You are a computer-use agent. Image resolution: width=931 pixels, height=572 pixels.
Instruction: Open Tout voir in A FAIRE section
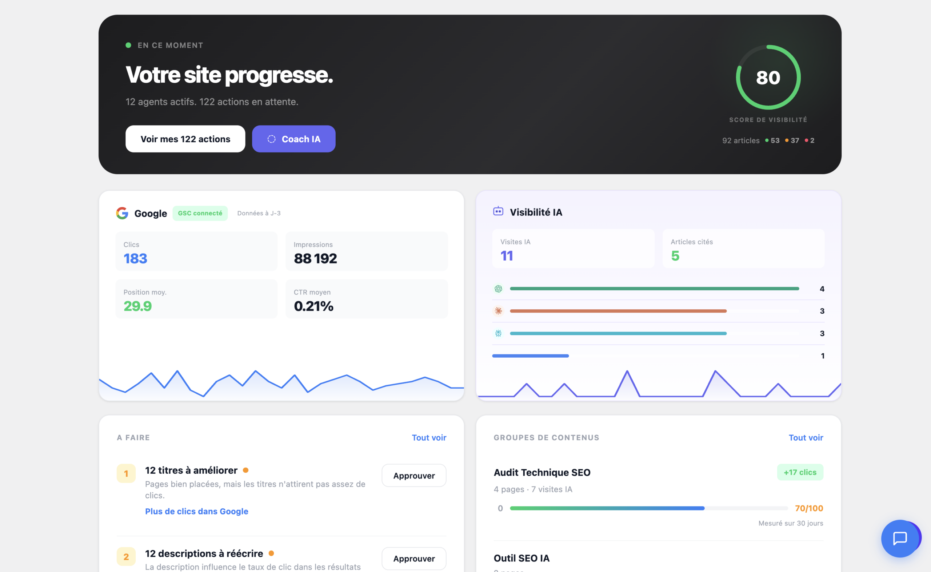click(x=429, y=437)
